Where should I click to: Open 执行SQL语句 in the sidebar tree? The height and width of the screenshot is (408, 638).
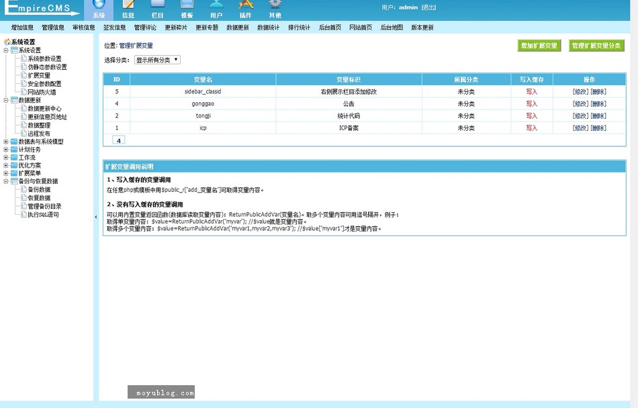(x=43, y=215)
